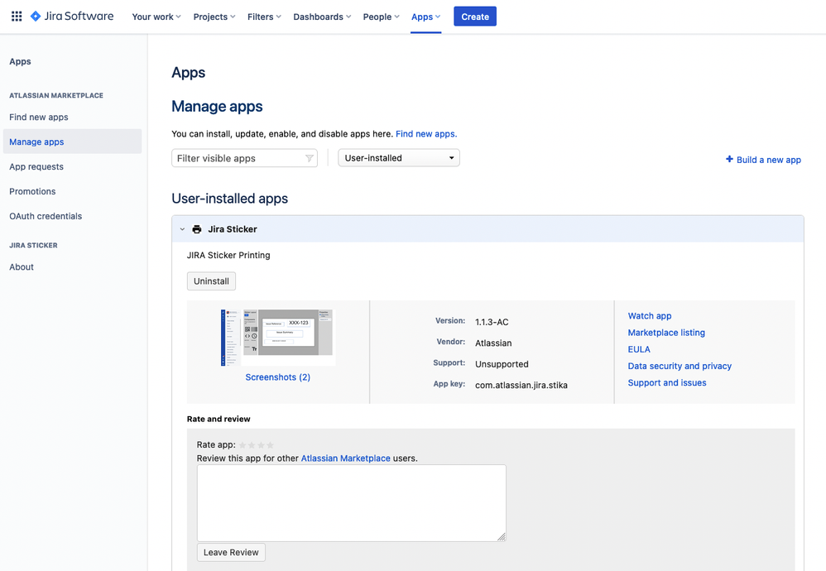Open the Jira Sticker screenshot thumbnail

tap(277, 338)
